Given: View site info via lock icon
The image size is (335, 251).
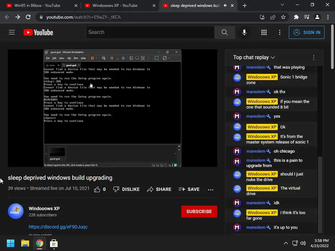Looking at the screenshot, I should click(41, 17).
